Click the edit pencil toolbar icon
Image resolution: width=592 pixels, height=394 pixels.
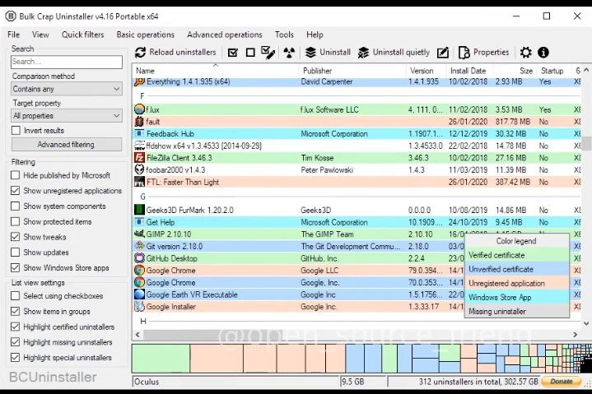click(x=443, y=53)
